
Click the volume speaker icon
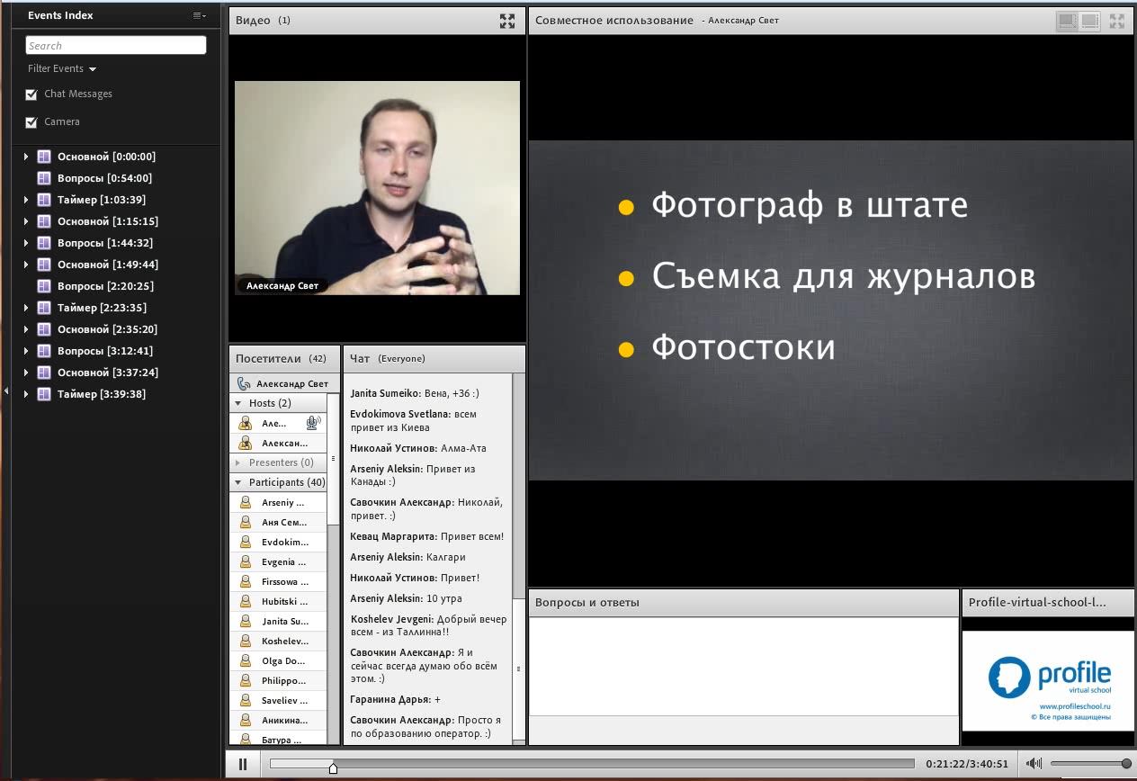coord(1034,764)
